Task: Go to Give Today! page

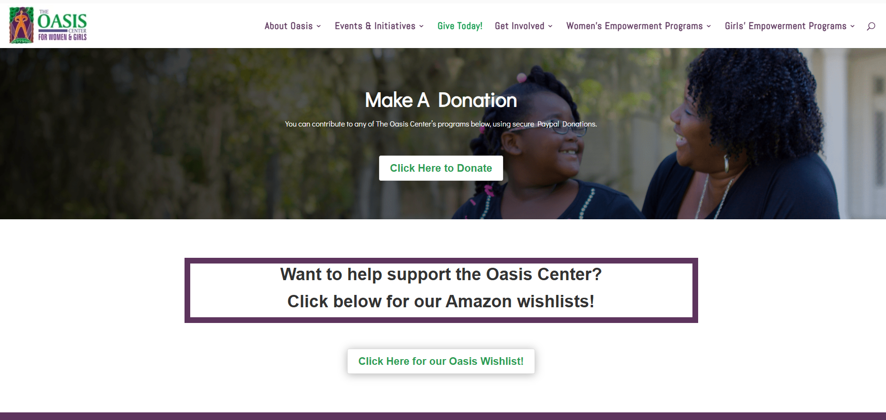Action: (x=460, y=26)
